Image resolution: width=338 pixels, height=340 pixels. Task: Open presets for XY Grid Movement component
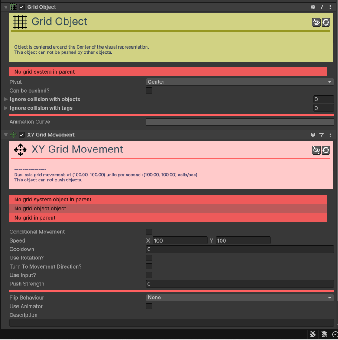click(x=322, y=135)
